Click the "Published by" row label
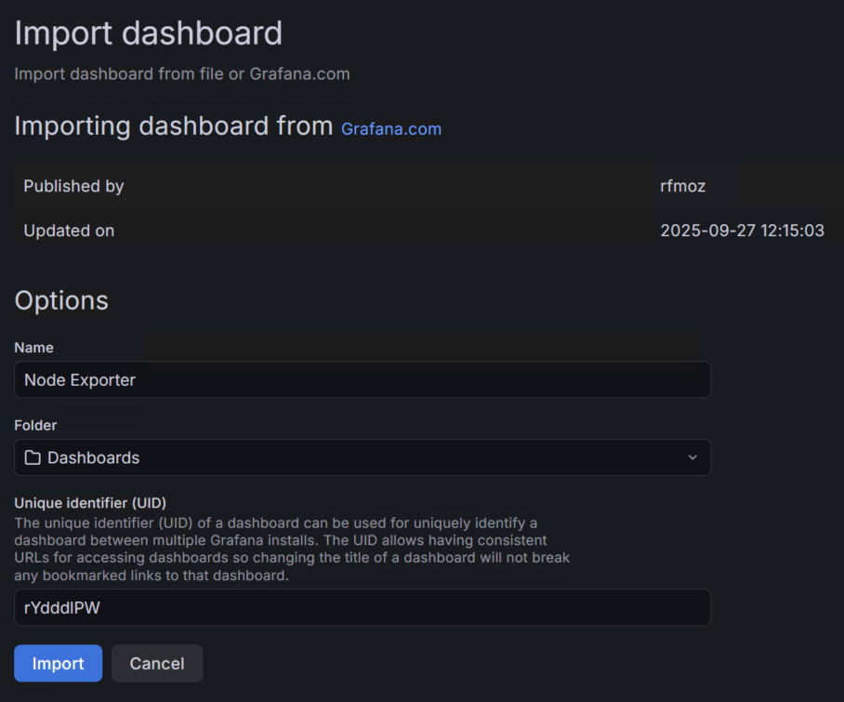This screenshot has width=844, height=702. (x=73, y=186)
